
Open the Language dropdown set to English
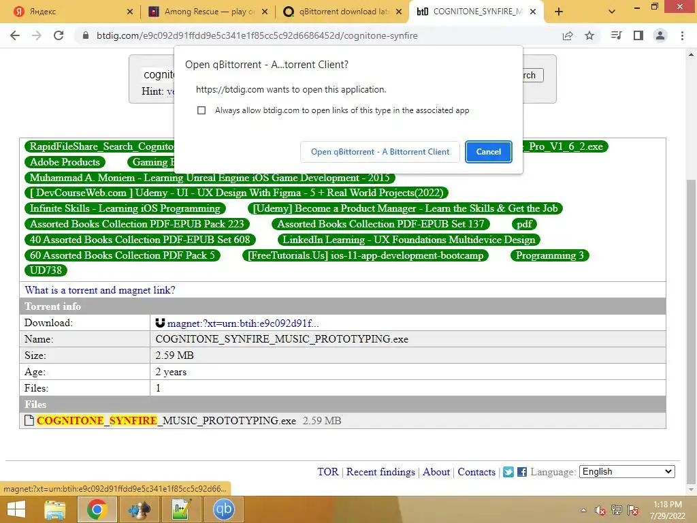point(627,471)
